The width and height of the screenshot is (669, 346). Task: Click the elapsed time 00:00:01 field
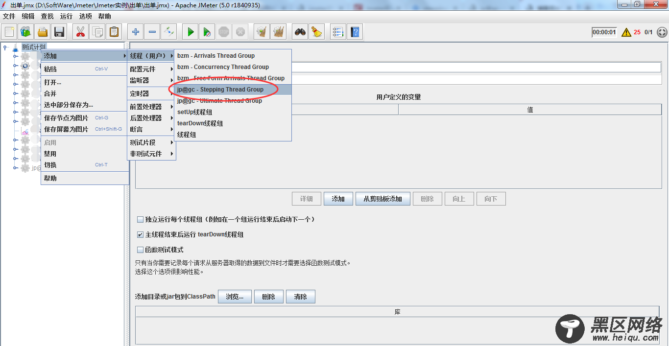[x=604, y=32]
